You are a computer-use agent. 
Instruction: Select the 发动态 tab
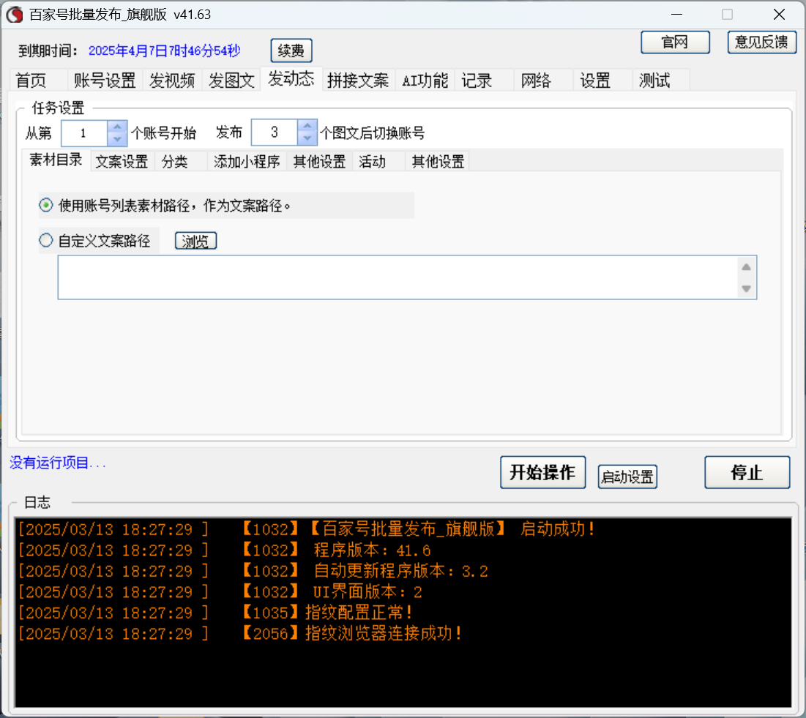click(x=291, y=79)
